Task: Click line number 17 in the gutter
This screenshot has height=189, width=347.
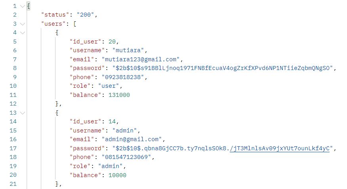Action: [13, 148]
